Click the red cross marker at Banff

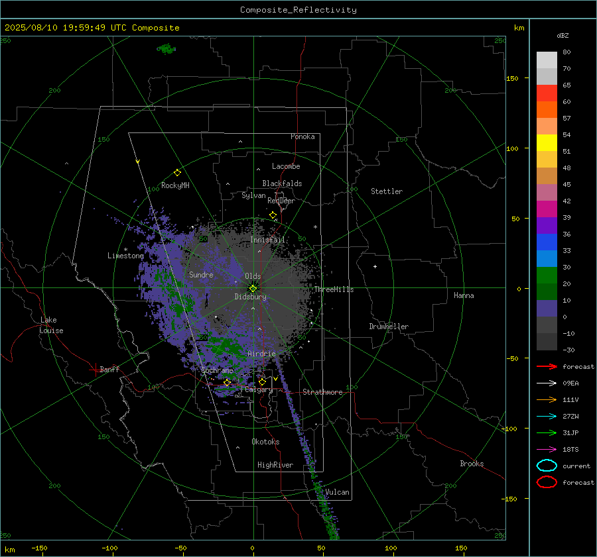click(95, 370)
